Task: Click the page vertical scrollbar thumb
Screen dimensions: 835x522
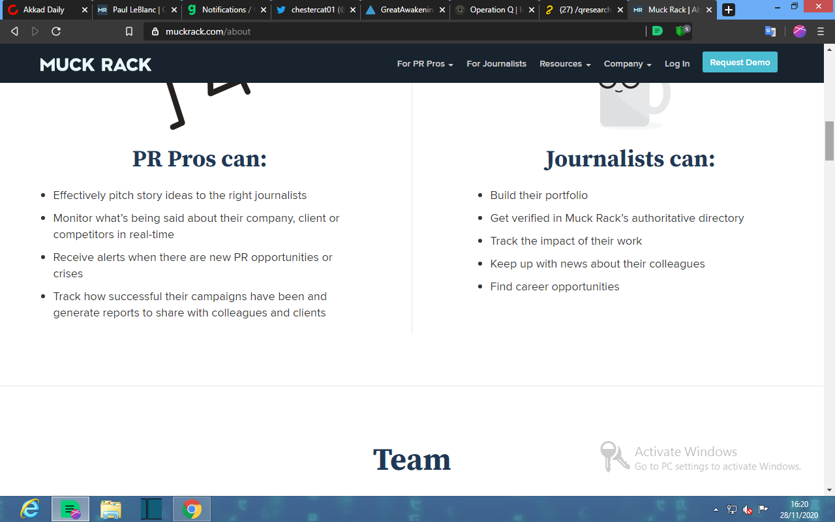Action: 829,141
